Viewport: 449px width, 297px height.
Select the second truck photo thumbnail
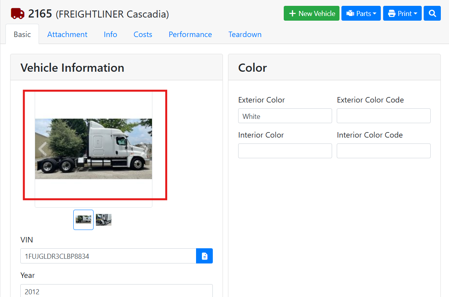(x=104, y=220)
